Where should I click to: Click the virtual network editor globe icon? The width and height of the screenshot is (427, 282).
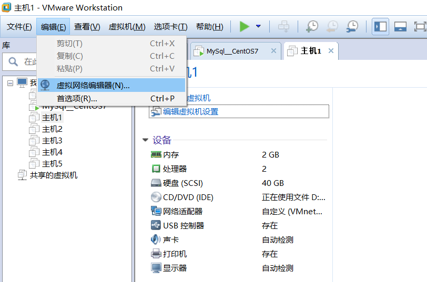(x=45, y=85)
